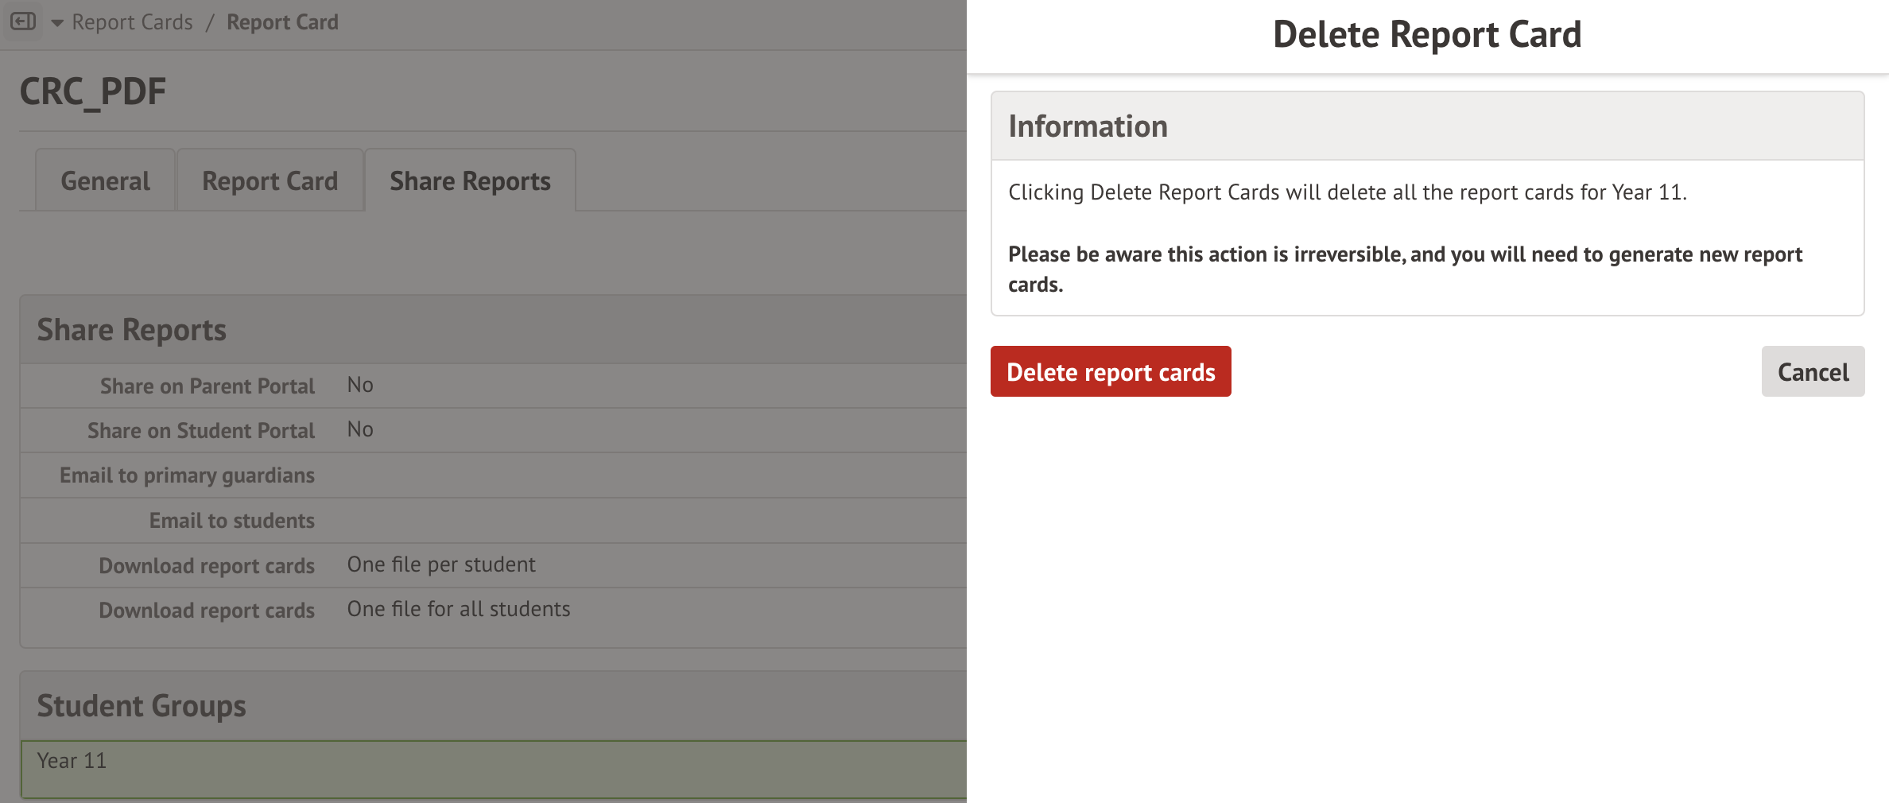This screenshot has width=1889, height=803.
Task: Click One file per student download option
Action: click(441, 564)
